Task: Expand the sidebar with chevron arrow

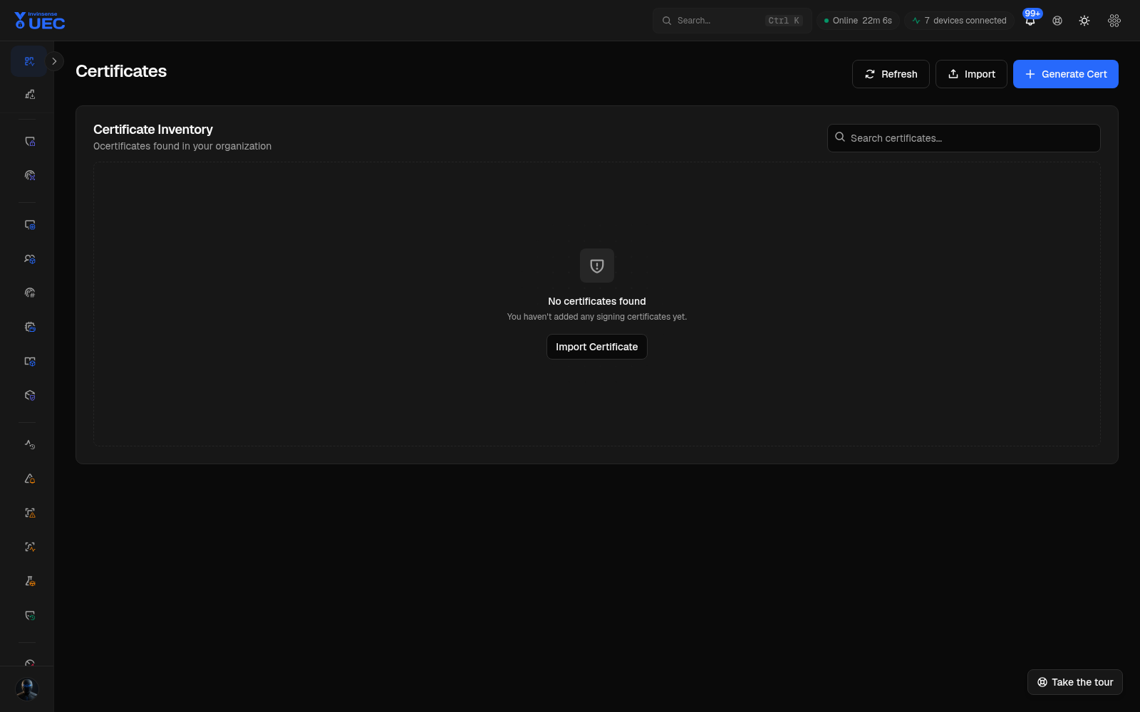Action: click(54, 61)
